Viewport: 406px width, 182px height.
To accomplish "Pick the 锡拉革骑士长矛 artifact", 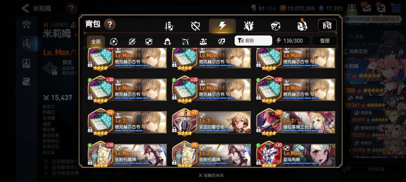I will [x=296, y=122].
